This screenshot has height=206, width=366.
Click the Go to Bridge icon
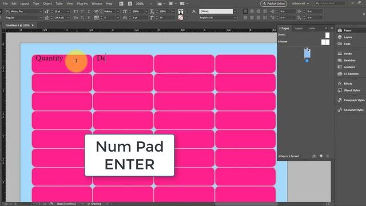point(121,3)
